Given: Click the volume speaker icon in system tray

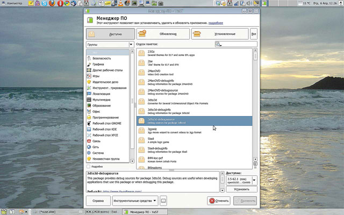Looking at the screenshot, I should [x=249, y=3].
